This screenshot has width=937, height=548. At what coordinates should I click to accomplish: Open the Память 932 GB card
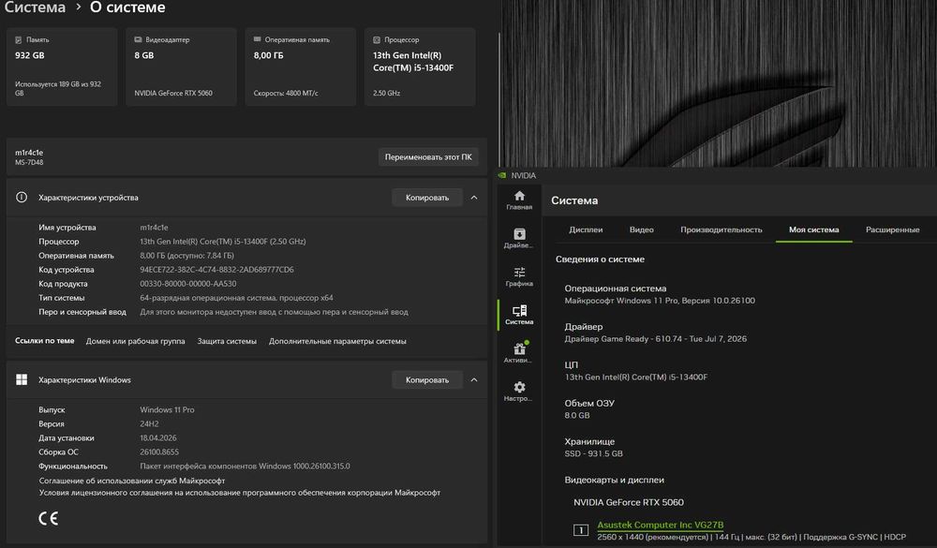pyautogui.click(x=62, y=67)
